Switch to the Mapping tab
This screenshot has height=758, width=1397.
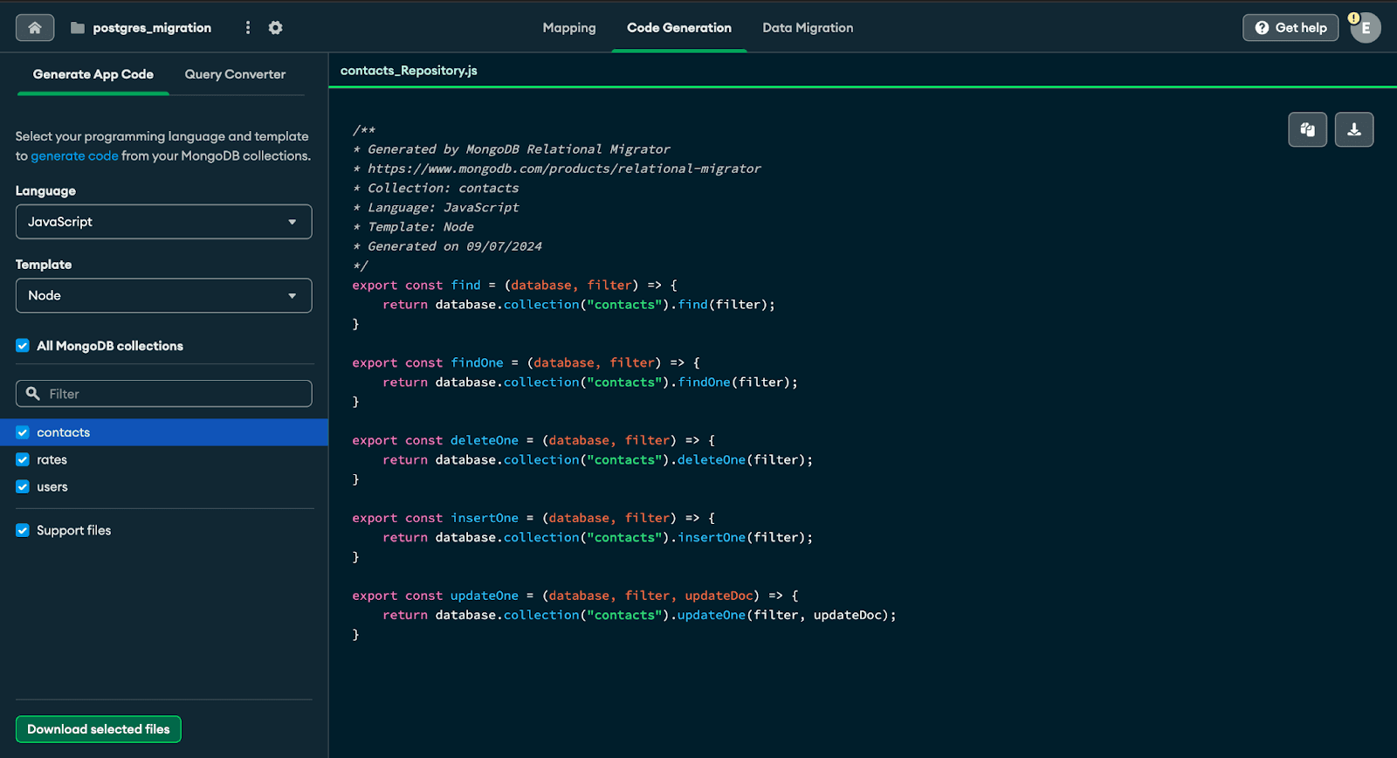[569, 28]
